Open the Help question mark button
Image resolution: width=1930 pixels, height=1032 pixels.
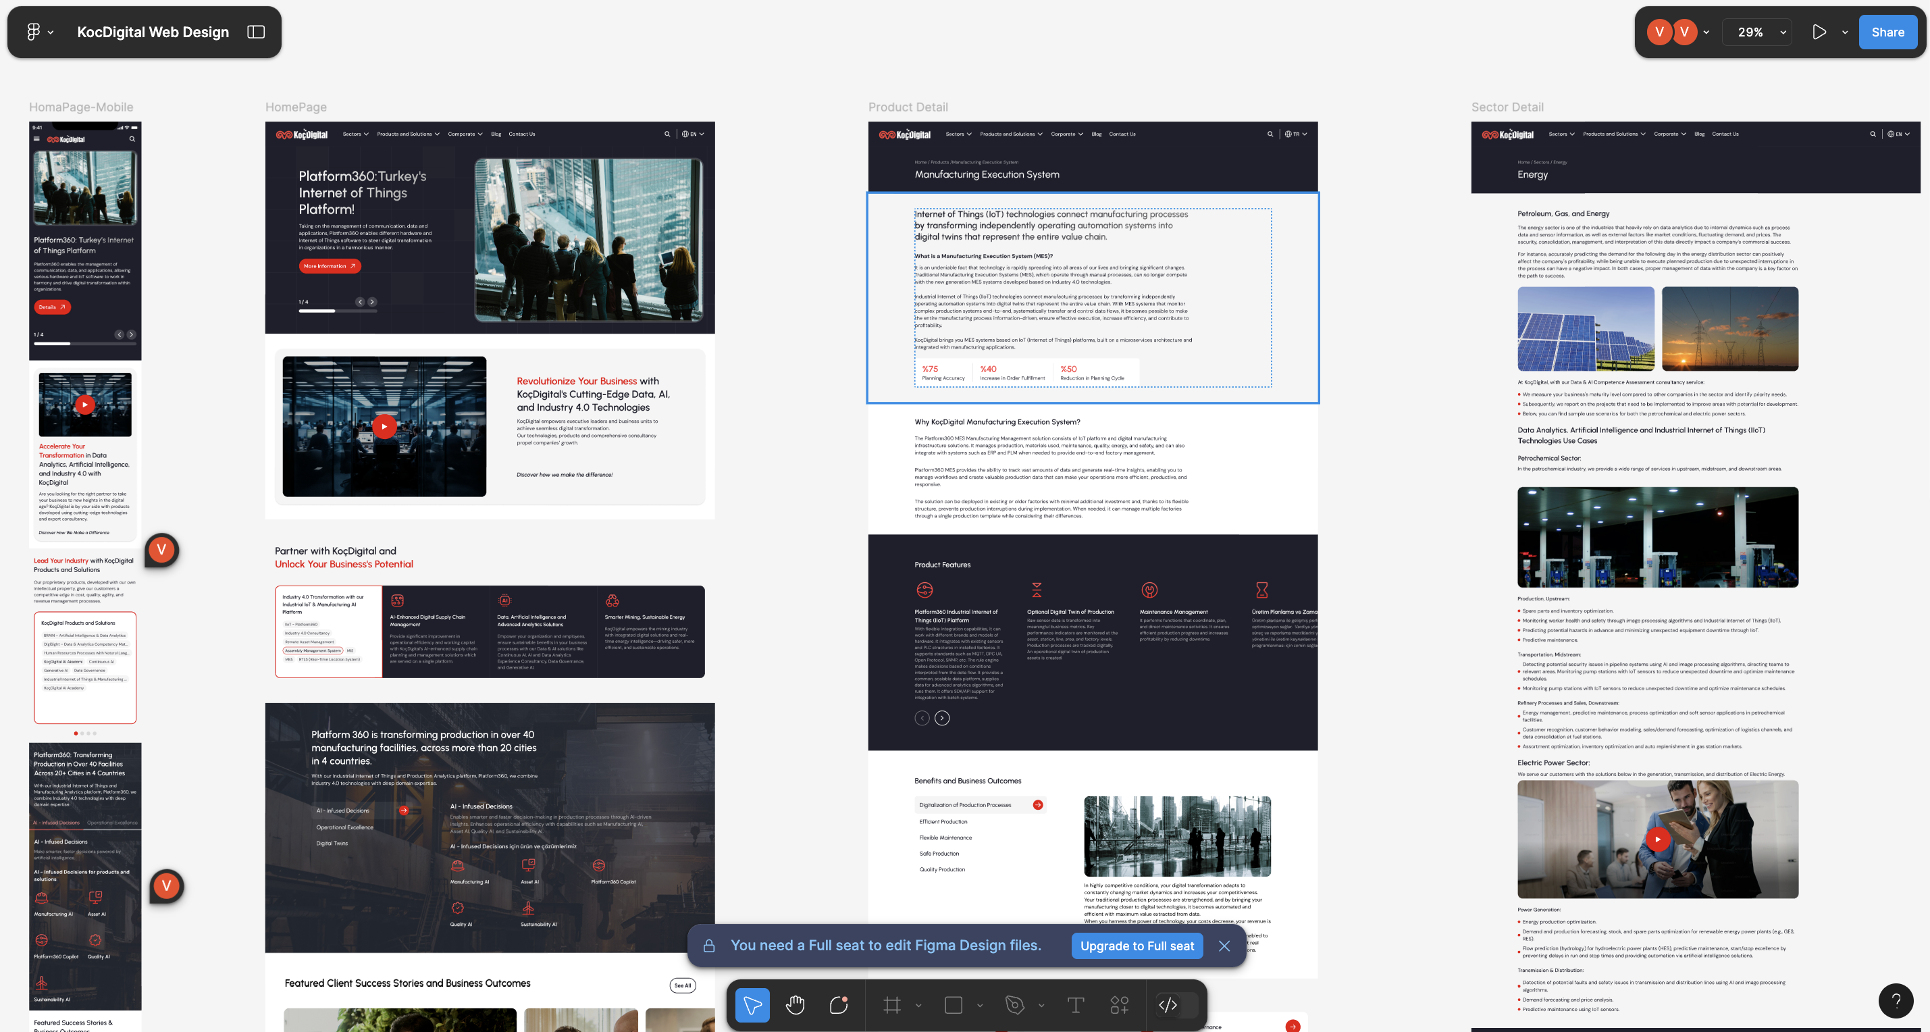1896,1000
